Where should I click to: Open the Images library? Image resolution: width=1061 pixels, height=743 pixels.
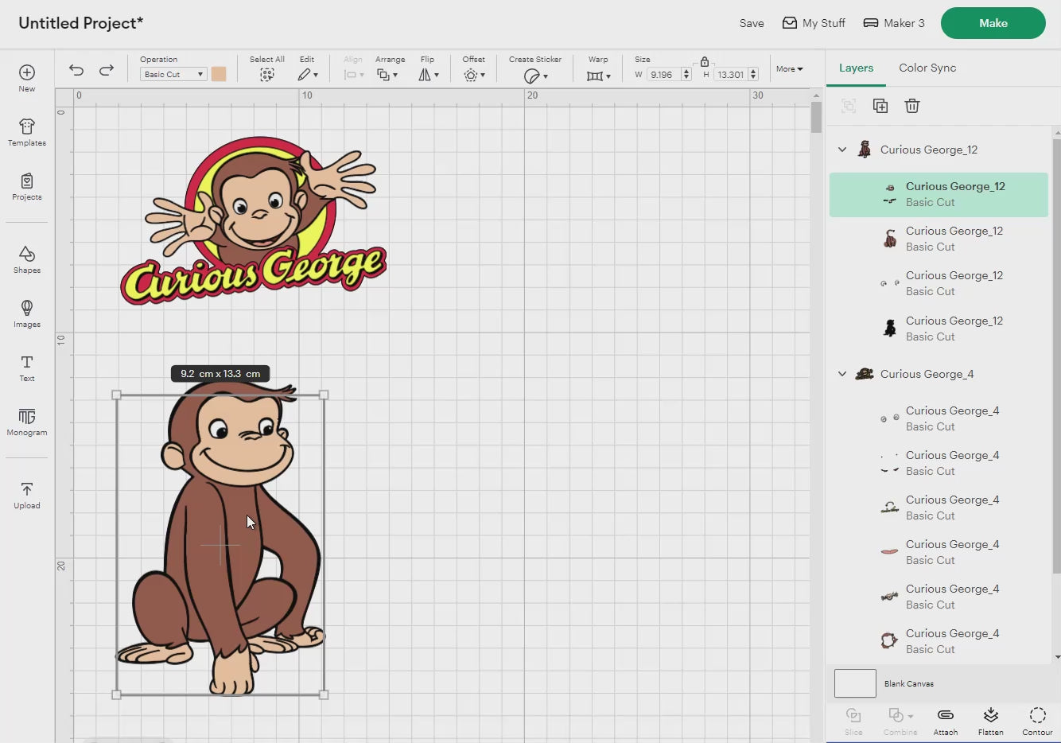coord(27,308)
